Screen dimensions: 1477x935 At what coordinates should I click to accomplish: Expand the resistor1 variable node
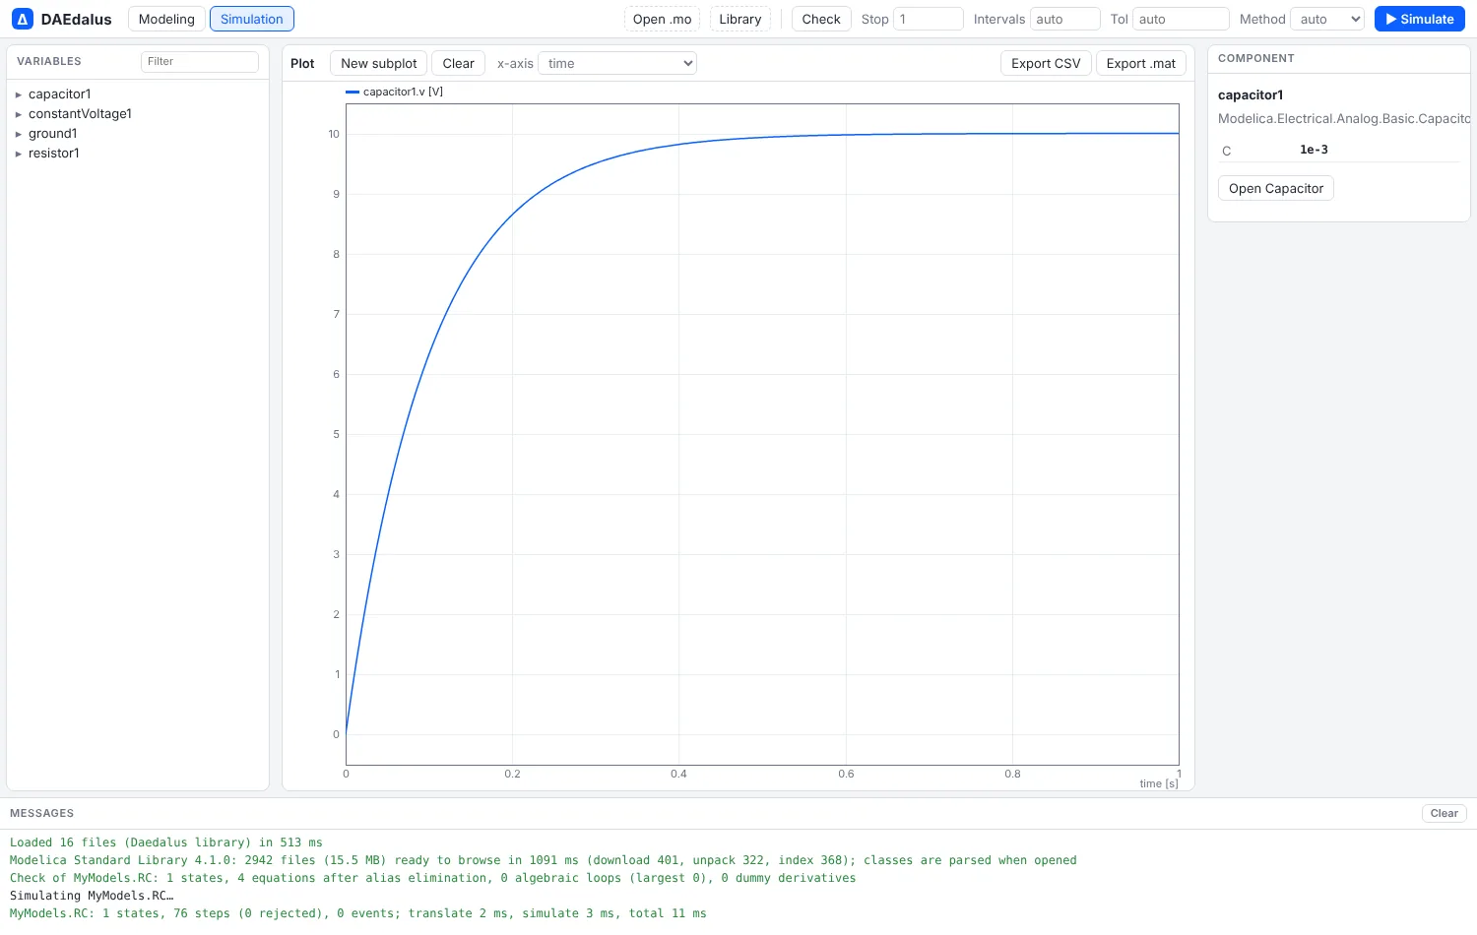[19, 154]
